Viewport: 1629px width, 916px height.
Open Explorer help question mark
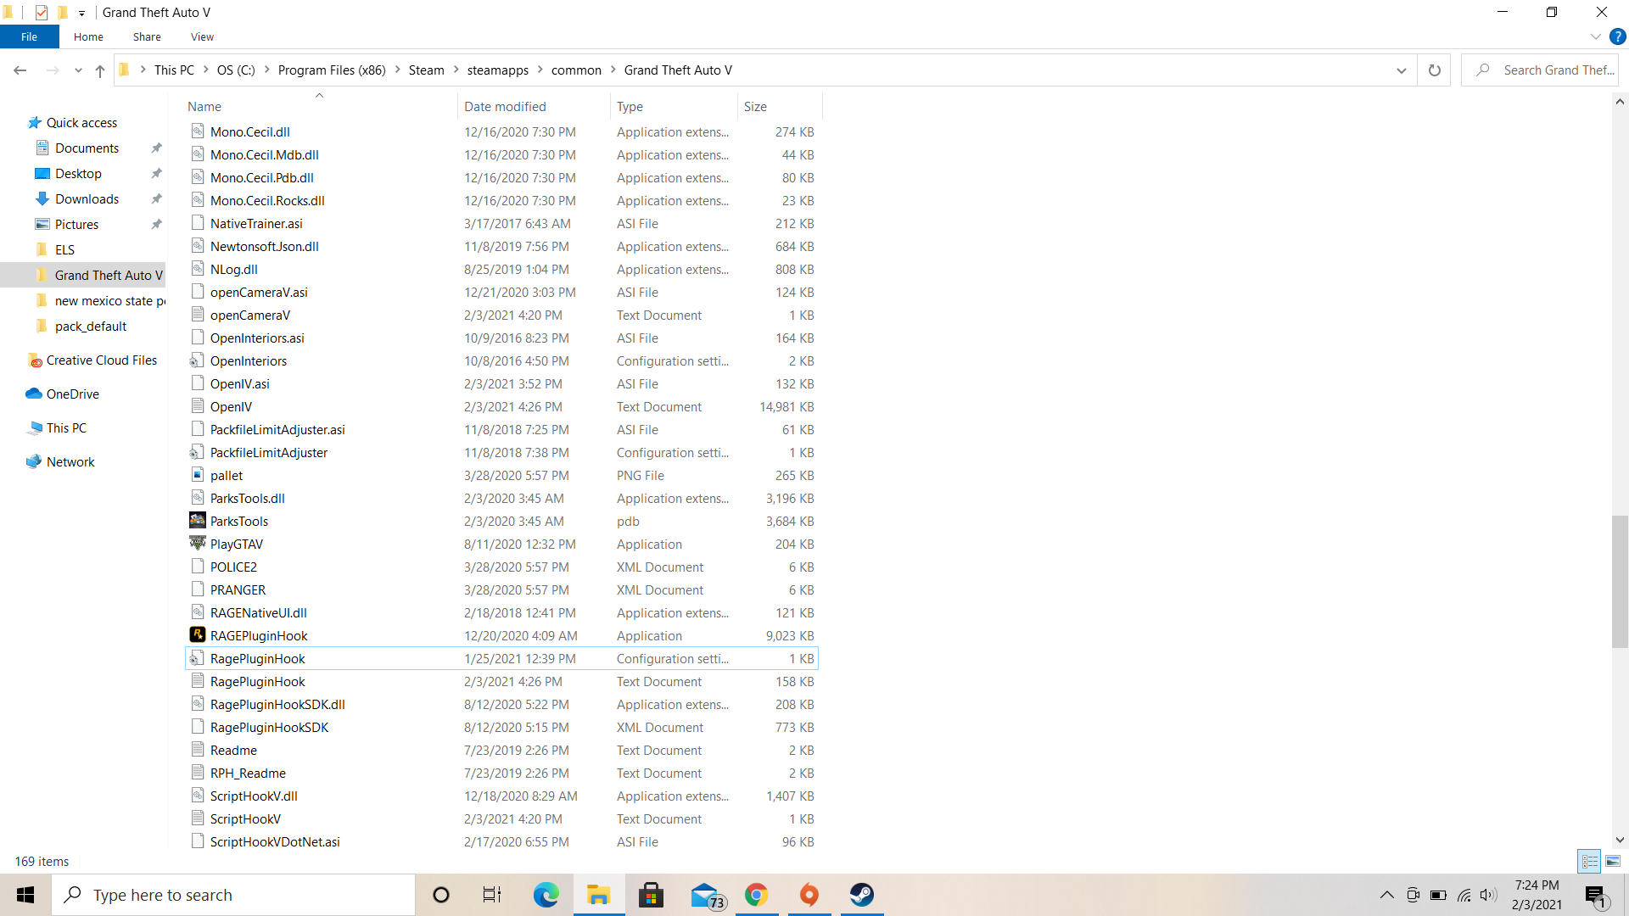[1618, 36]
